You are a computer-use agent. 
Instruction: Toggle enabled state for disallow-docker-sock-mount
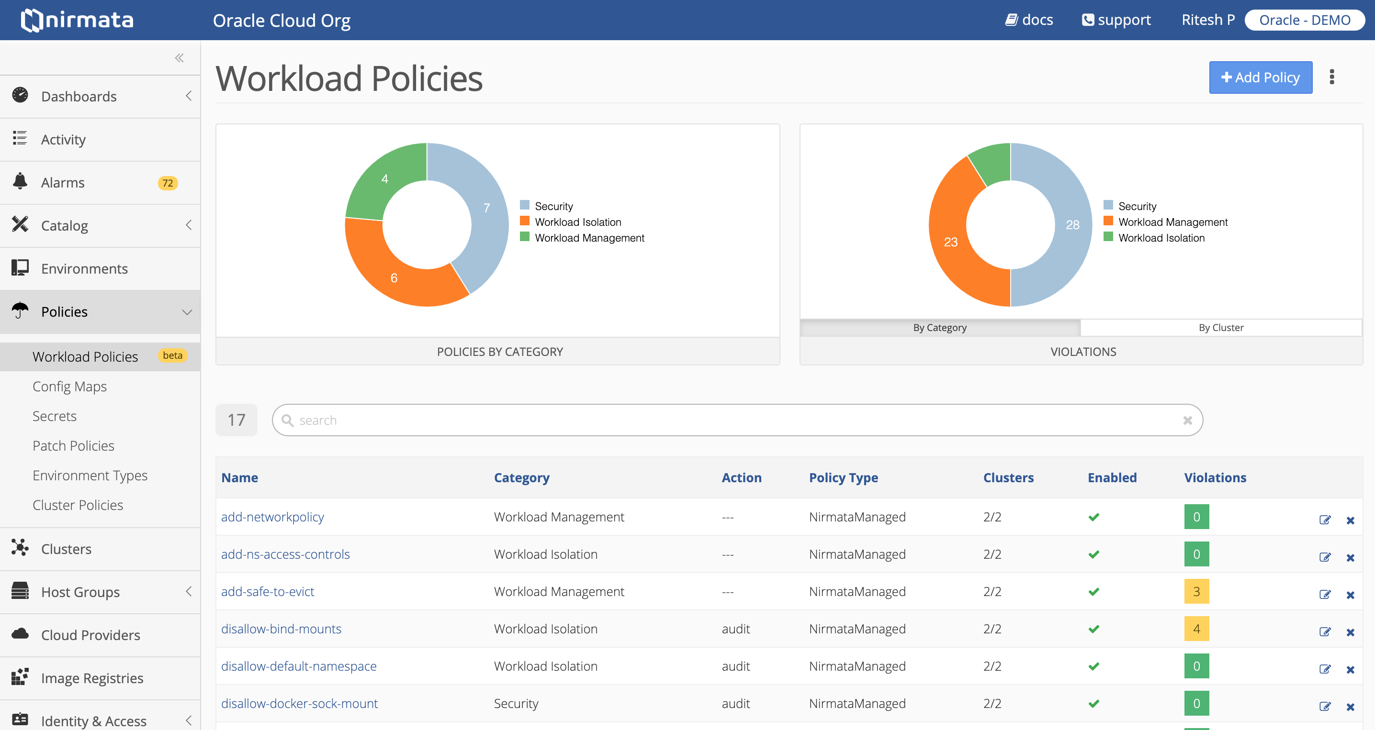coord(1093,703)
